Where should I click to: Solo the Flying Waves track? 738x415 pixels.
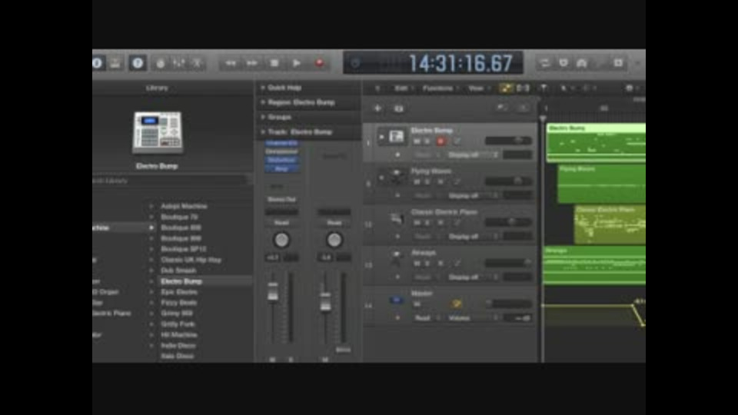[427, 181]
